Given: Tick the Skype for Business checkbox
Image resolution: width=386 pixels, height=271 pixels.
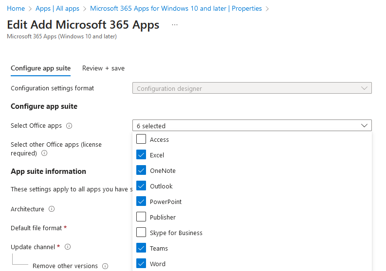Looking at the screenshot, I should (x=141, y=232).
